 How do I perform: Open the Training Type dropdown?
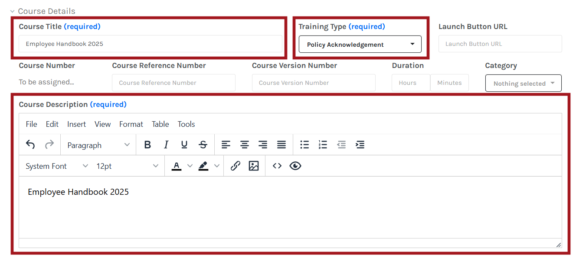click(x=360, y=44)
